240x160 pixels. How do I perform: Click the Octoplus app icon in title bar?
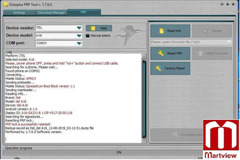[6, 5]
